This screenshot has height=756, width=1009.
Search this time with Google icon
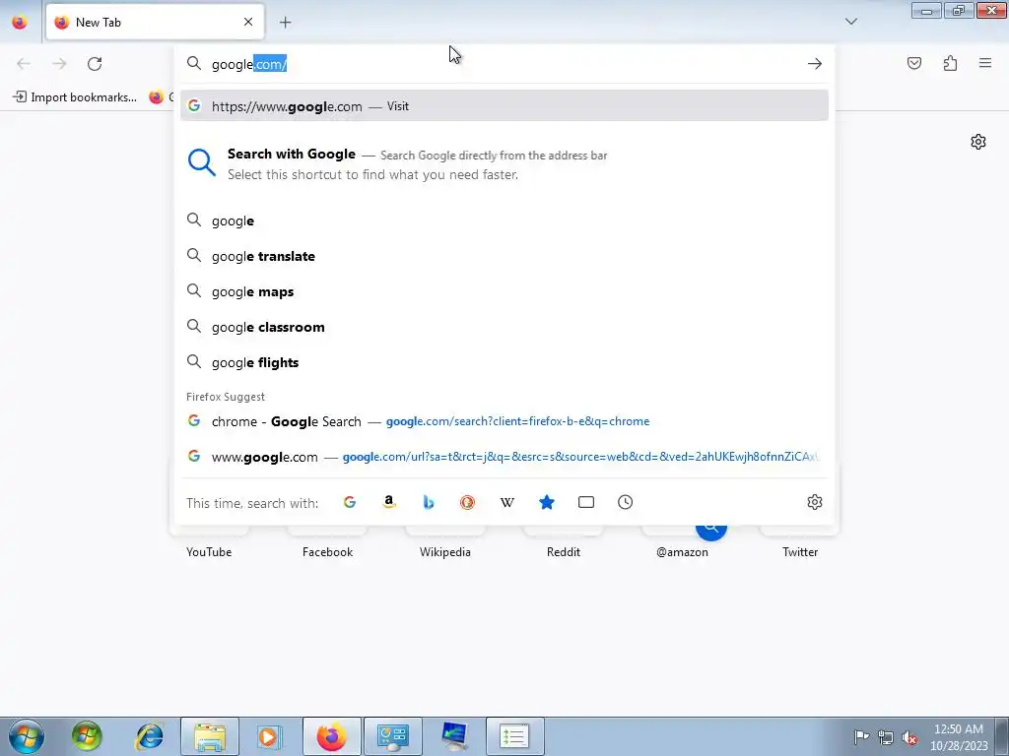pyautogui.click(x=350, y=502)
